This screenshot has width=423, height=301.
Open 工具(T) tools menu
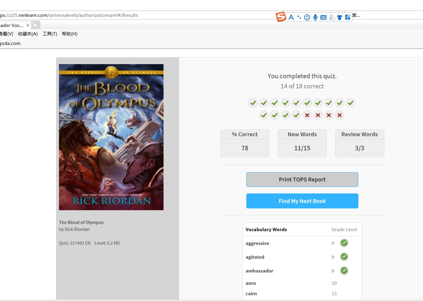[50, 34]
